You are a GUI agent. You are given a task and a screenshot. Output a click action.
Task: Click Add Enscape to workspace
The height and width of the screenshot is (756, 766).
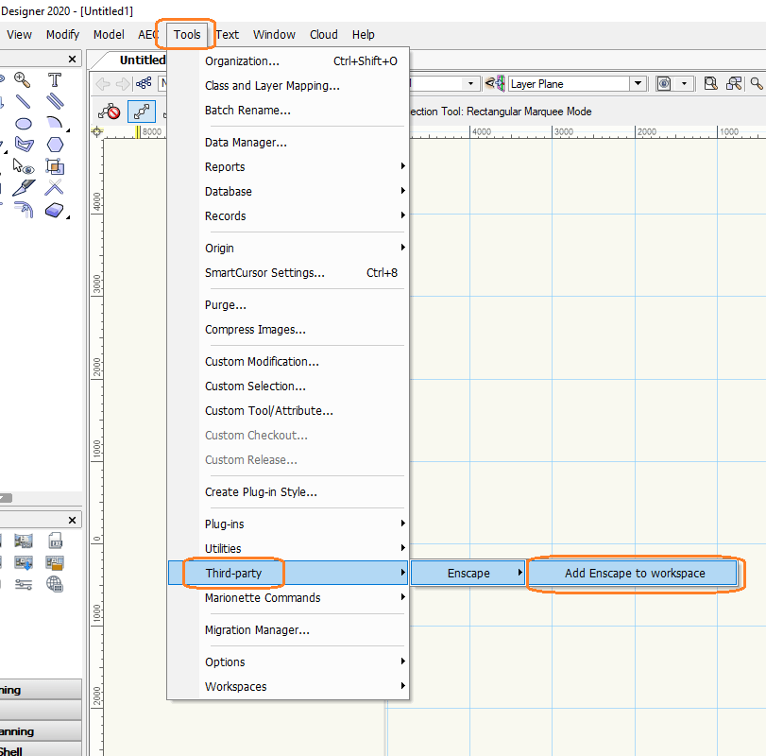[x=634, y=574]
